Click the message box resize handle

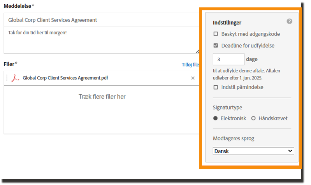click(197, 51)
